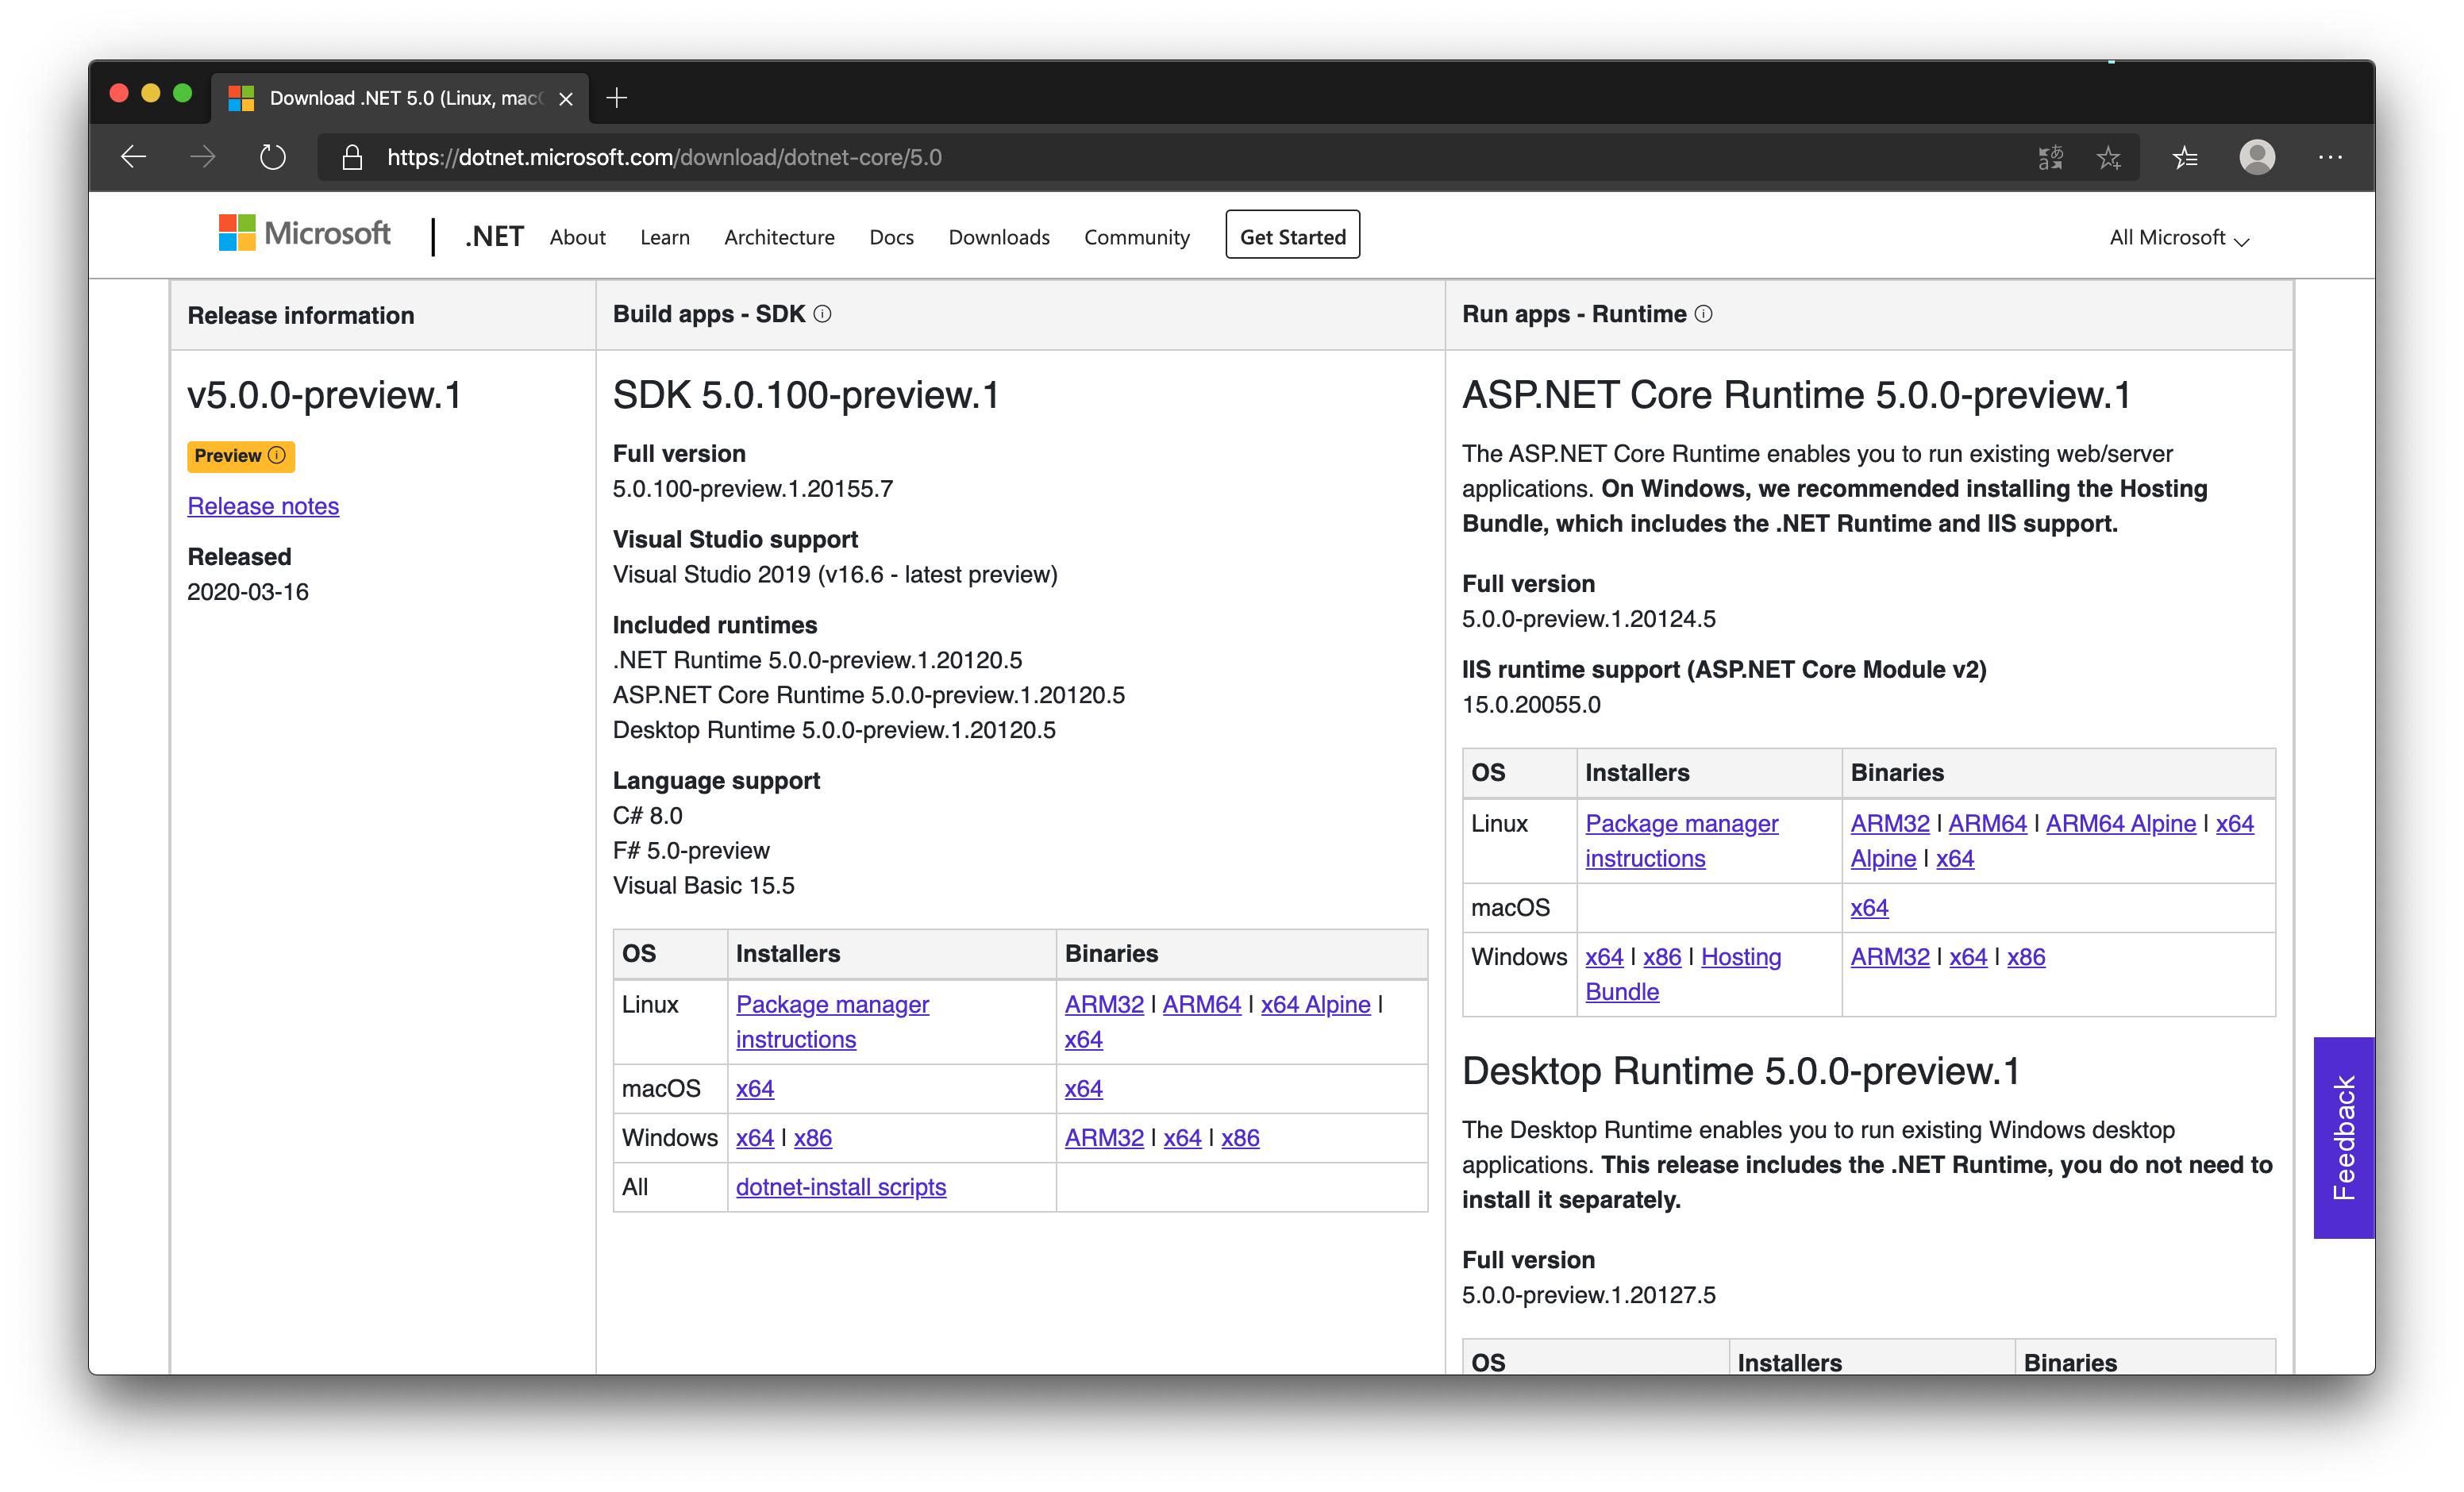Download ASP.NET Runtime Linux ARM64 Alpine binary
Image resolution: width=2464 pixels, height=1492 pixels.
[x=2120, y=823]
